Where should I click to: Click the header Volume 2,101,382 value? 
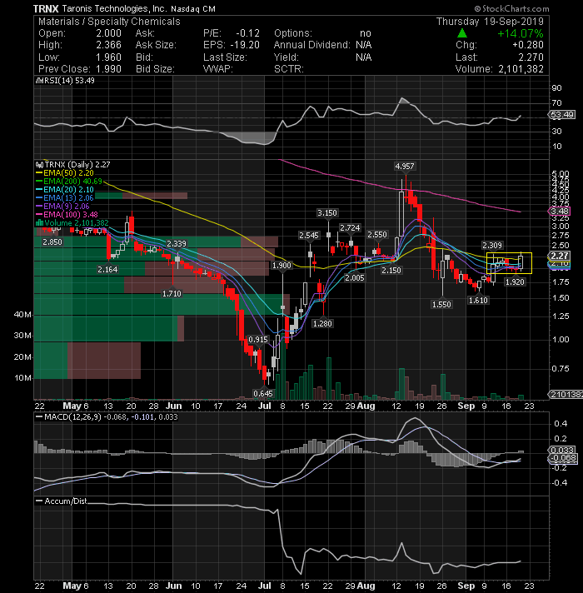[521, 69]
